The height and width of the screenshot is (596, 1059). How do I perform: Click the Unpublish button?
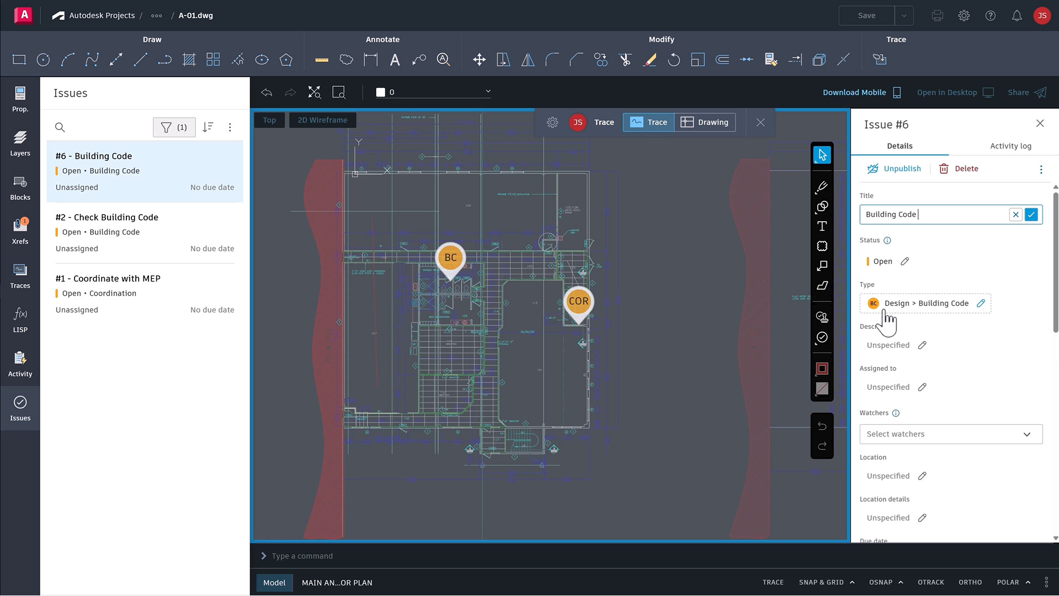coord(893,169)
